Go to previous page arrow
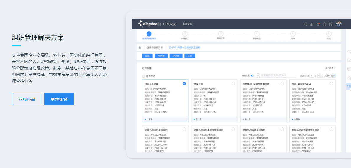The height and width of the screenshot is (168, 351). point(319,76)
